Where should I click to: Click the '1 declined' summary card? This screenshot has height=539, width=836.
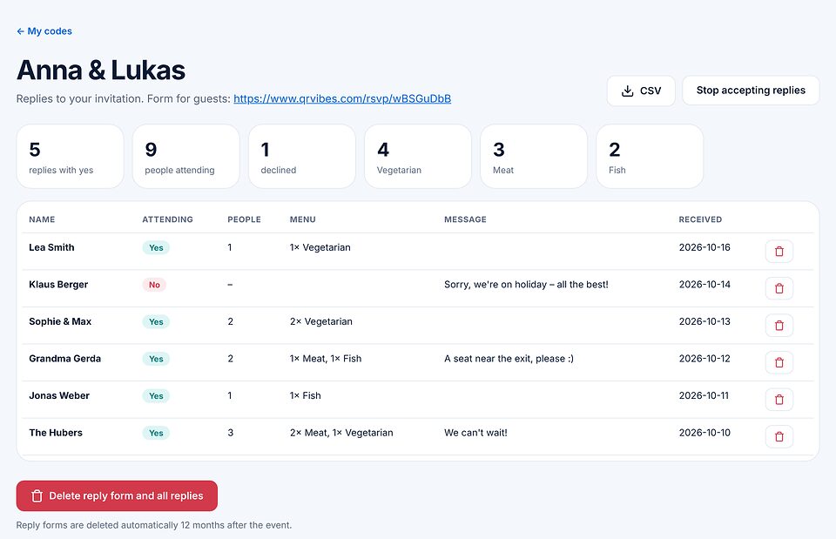[302, 156]
